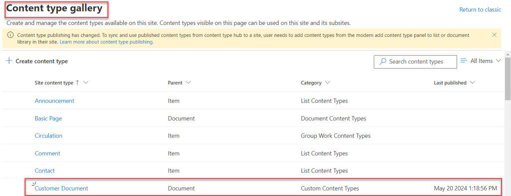This screenshot has width=511, height=196.
Task: Click the Content type gallery heading
Action: (x=54, y=8)
